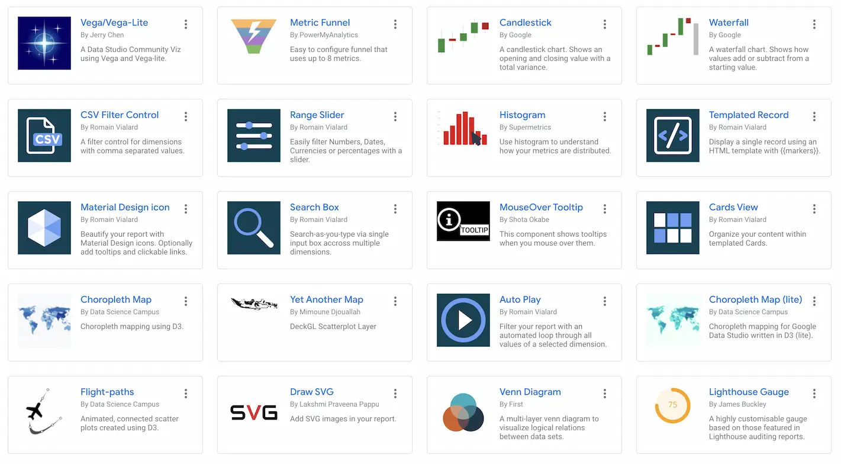Click the CSV Filter Control icon
Screen dimensions: 841x464
(44, 136)
